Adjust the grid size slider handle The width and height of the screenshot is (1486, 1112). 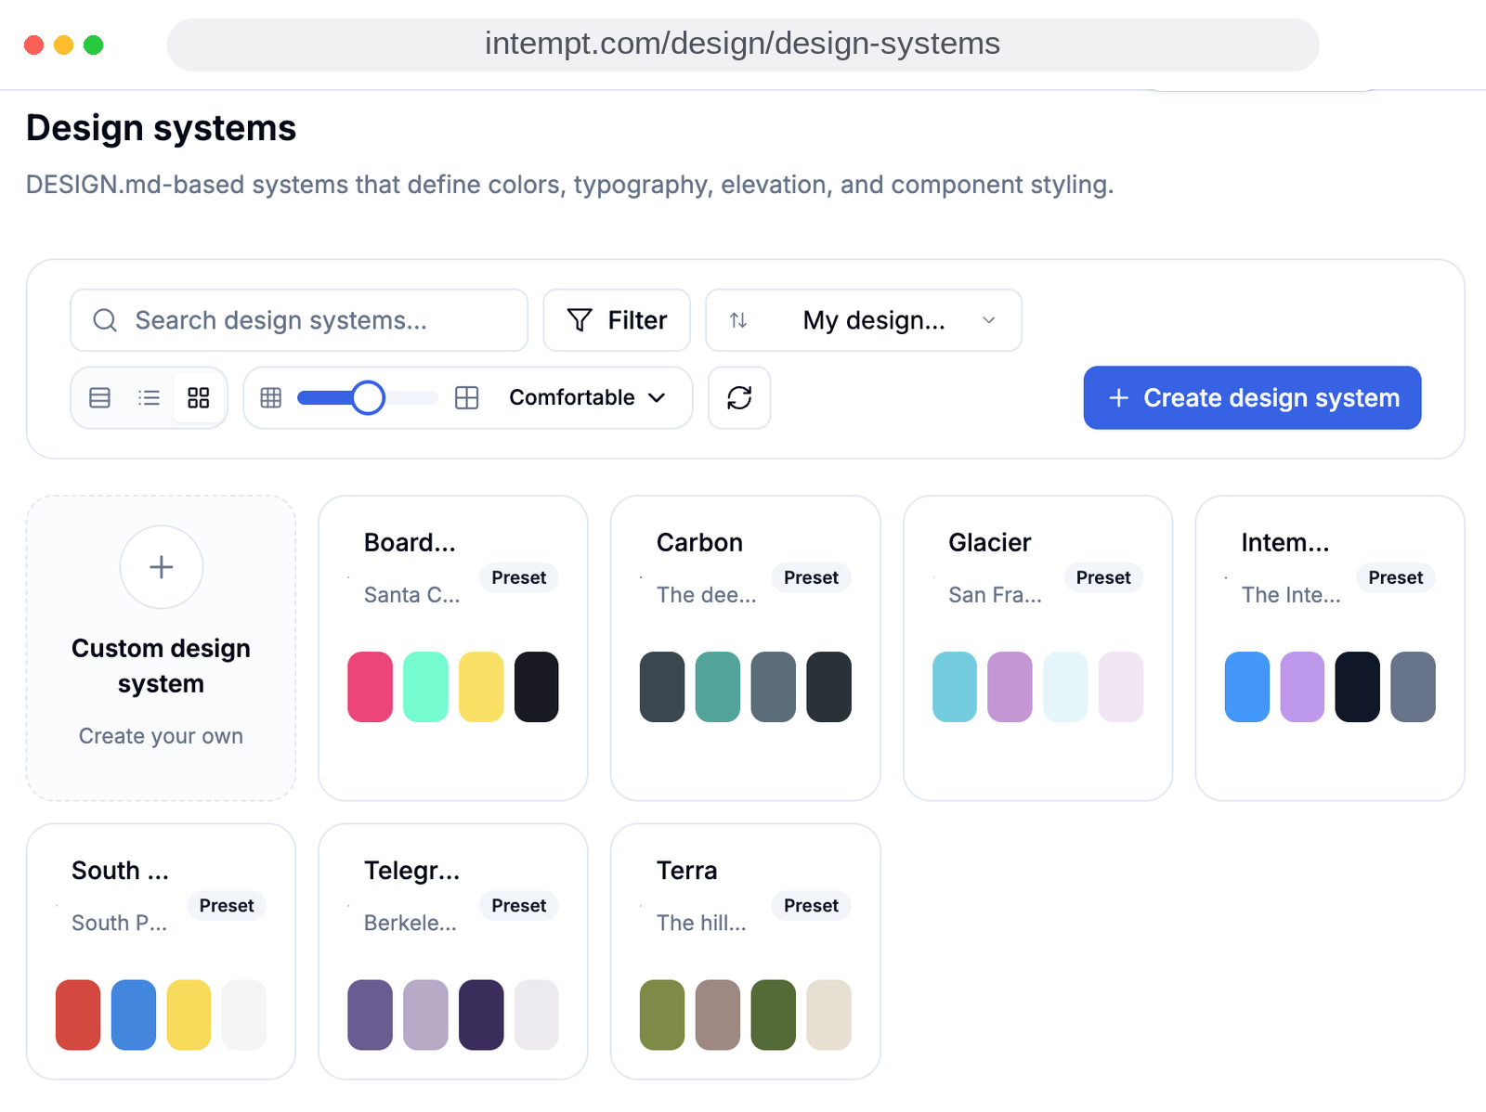pyautogui.click(x=369, y=398)
